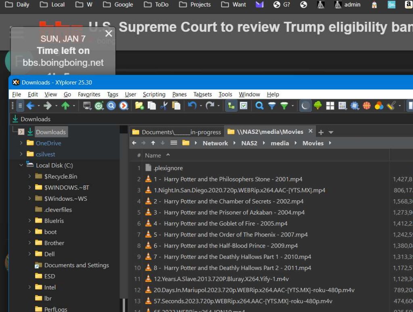Click NAS2 in the breadcrumb path
This screenshot has height=312, width=413.
(x=249, y=143)
